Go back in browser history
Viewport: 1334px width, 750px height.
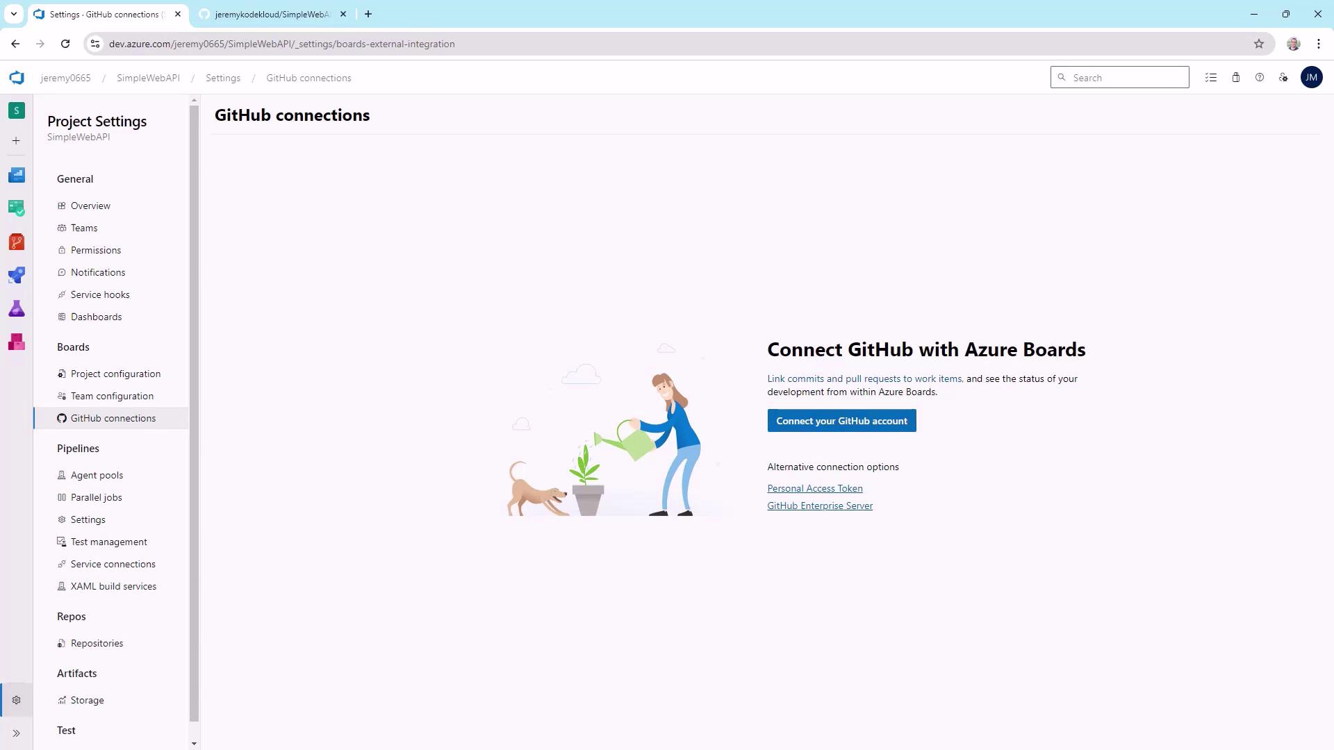pyautogui.click(x=15, y=44)
